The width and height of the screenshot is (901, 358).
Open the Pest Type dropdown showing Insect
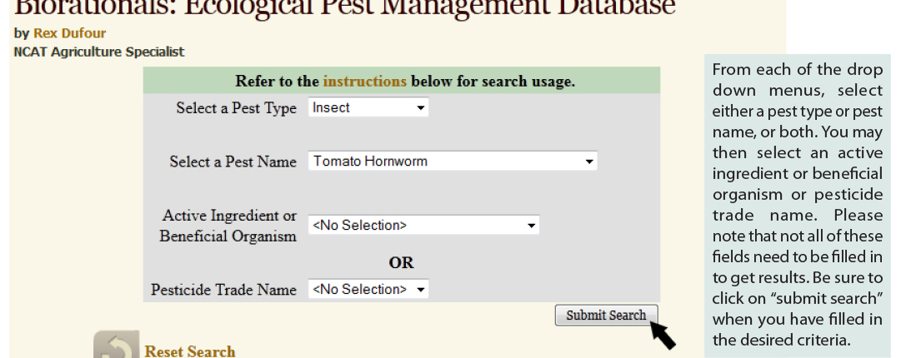(x=368, y=107)
